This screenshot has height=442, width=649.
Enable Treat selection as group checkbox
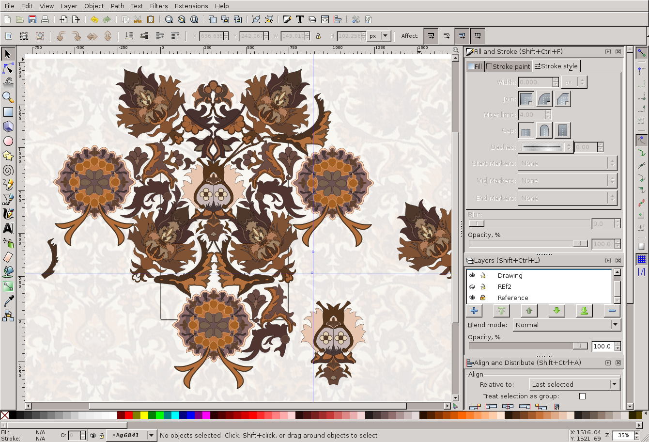coord(582,396)
